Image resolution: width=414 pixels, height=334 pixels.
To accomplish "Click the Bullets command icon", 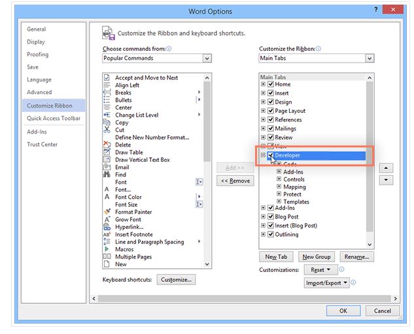I will [x=107, y=100].
